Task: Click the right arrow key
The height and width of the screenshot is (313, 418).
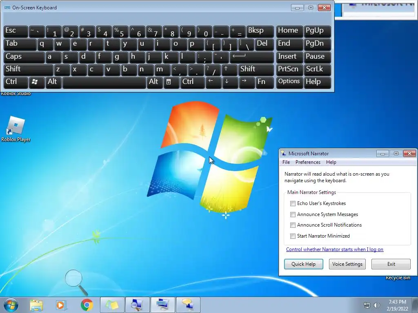Action: point(247,82)
